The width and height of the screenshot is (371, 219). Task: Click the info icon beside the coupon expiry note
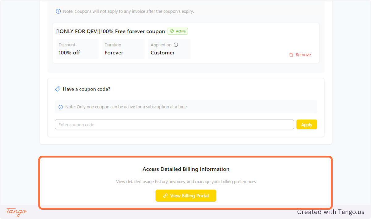coord(58,11)
